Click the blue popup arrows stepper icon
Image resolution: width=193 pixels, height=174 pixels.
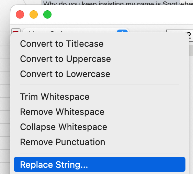[122, 31]
